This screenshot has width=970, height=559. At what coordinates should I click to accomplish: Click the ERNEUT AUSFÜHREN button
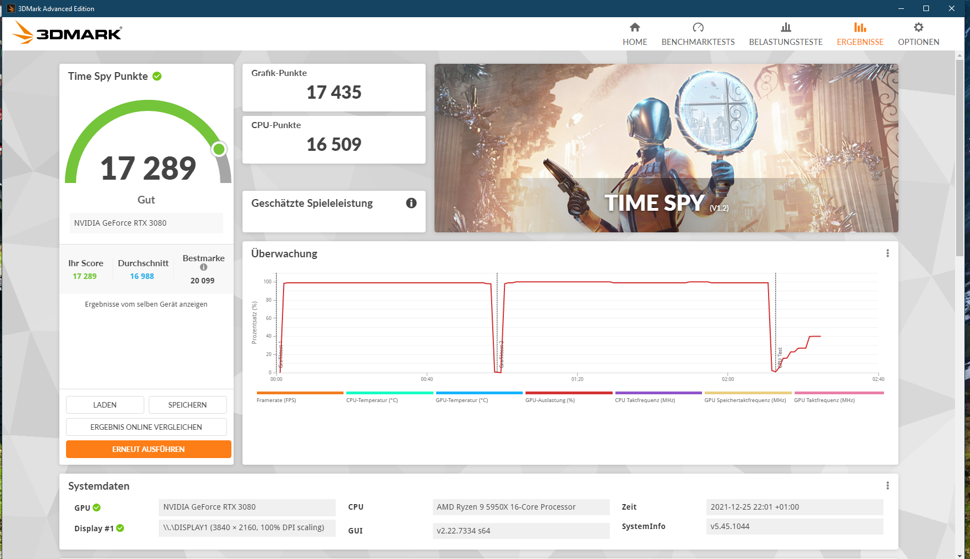tap(149, 449)
